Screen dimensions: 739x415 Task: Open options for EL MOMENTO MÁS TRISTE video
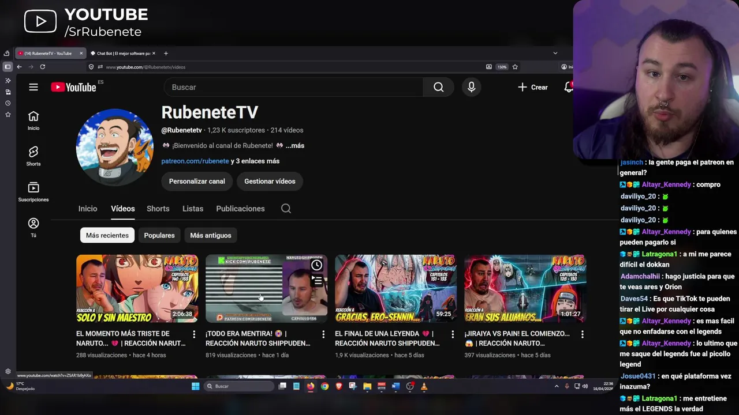194,334
